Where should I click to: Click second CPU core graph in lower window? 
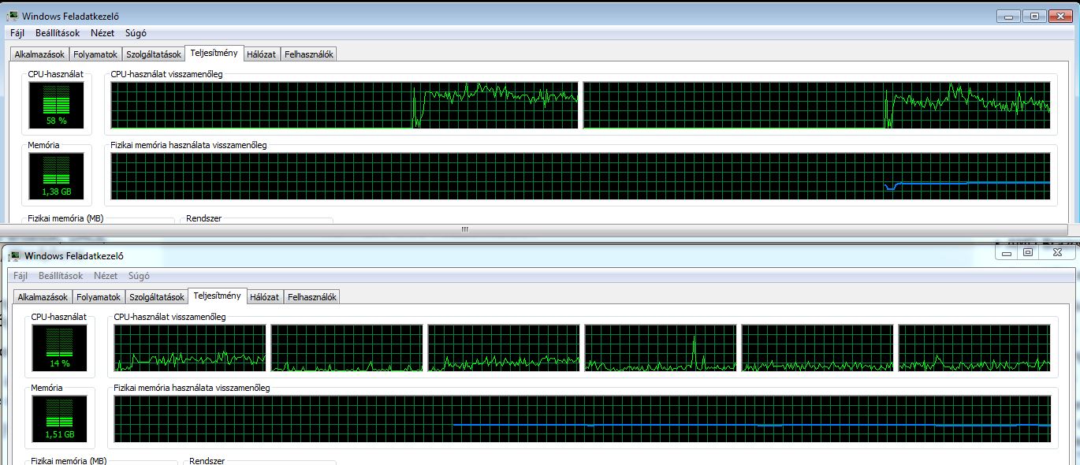[347, 348]
